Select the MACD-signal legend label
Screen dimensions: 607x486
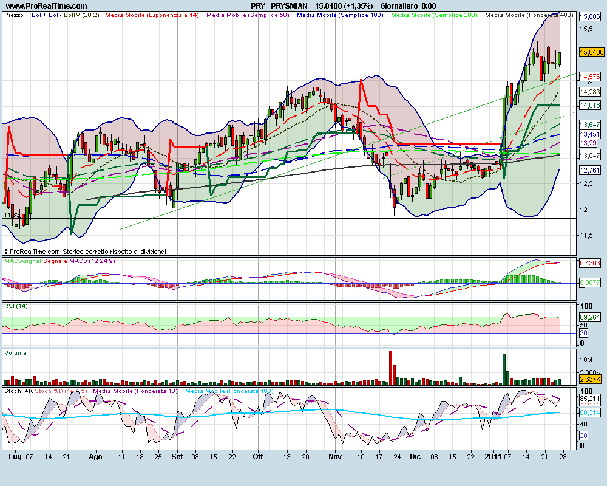tap(22, 261)
